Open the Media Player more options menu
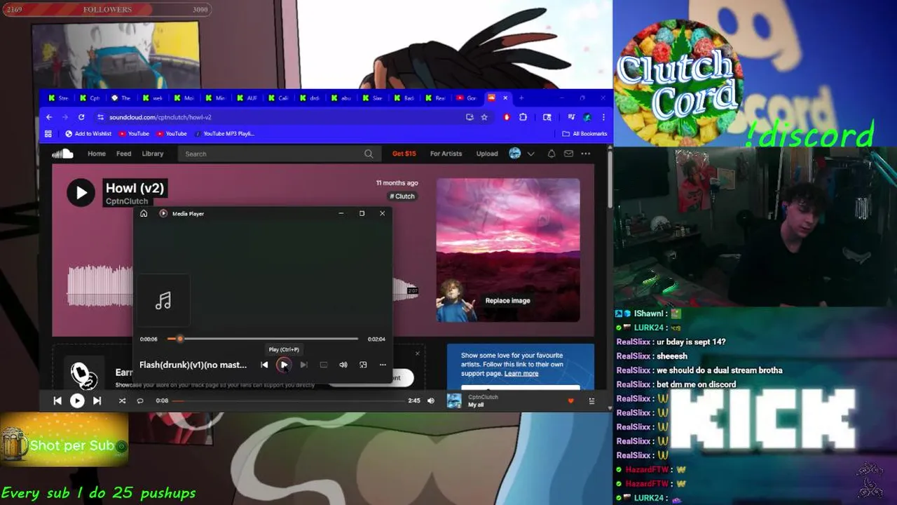897x505 pixels. tap(383, 365)
